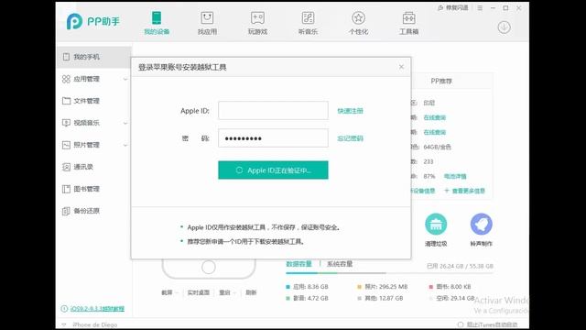The height and width of the screenshot is (330, 586).
Task: Click the 刷新 refresh button
Action: point(251,292)
